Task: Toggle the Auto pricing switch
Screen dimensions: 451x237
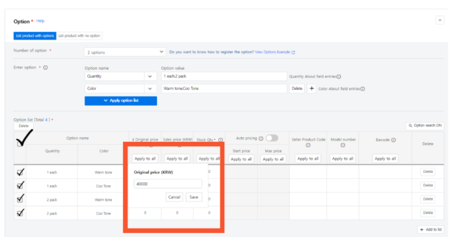Action: coord(272,138)
